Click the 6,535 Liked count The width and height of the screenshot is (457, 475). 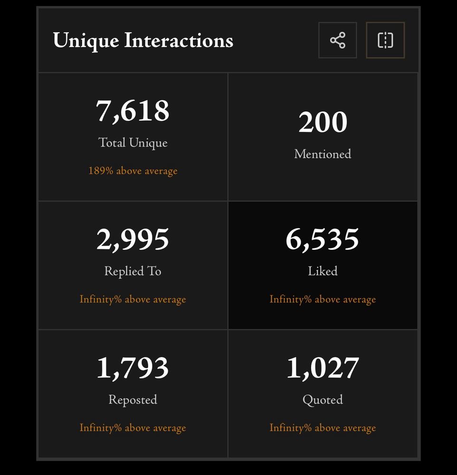[323, 239]
